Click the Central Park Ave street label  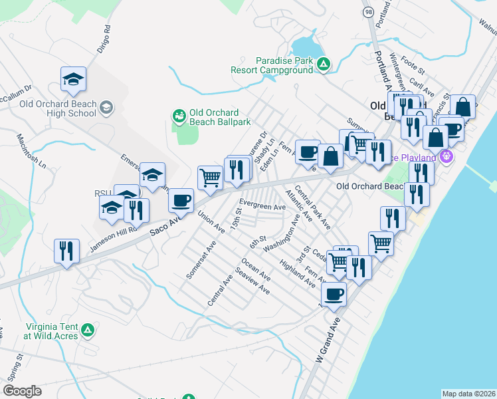tap(312, 207)
